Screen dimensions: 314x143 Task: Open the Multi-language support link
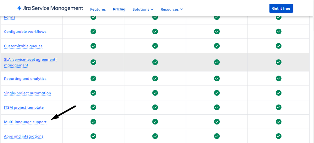[25, 122]
